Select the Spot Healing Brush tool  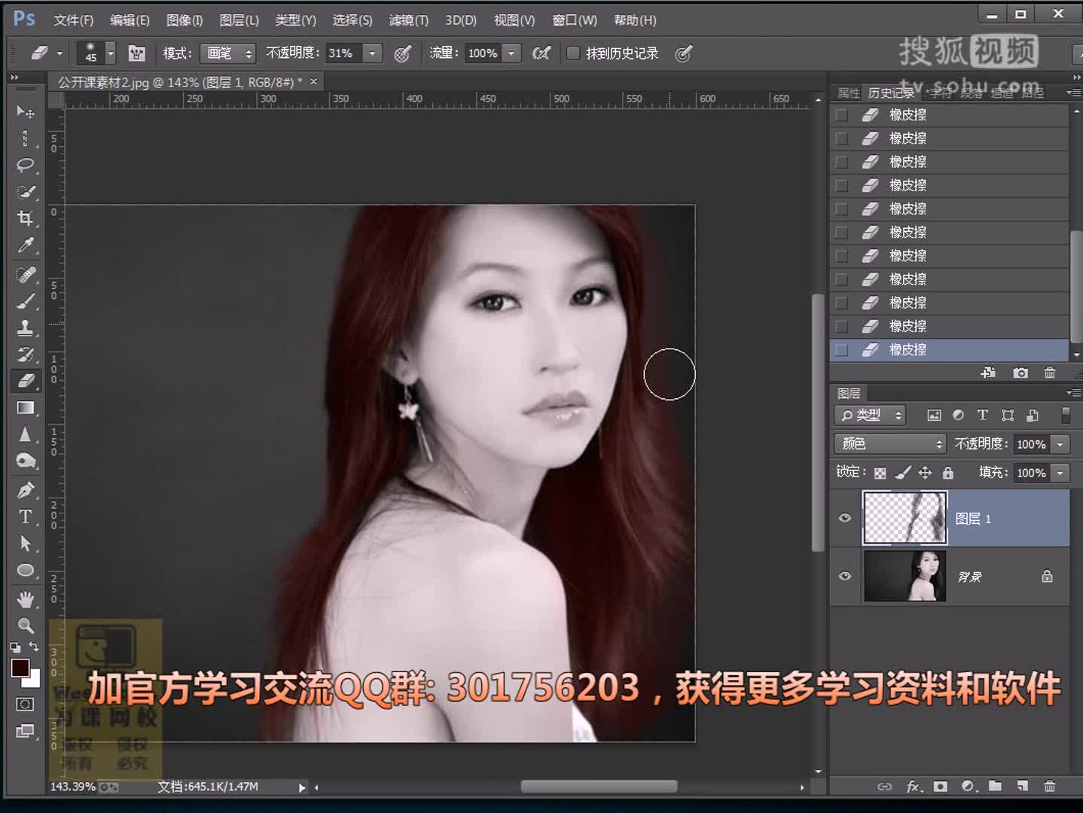click(26, 275)
